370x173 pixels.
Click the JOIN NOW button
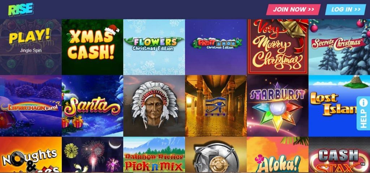293,9
